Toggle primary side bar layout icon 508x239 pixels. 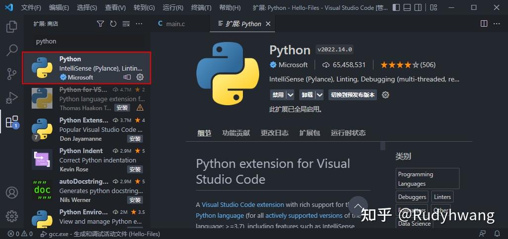point(396,7)
